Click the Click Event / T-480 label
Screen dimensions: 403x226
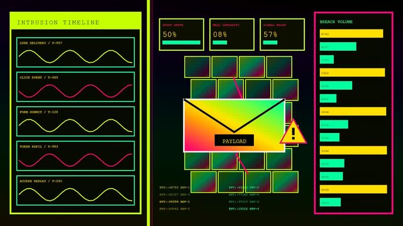(x=39, y=77)
